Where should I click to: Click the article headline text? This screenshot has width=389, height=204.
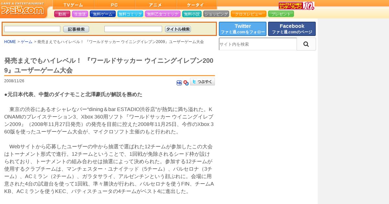(109, 65)
